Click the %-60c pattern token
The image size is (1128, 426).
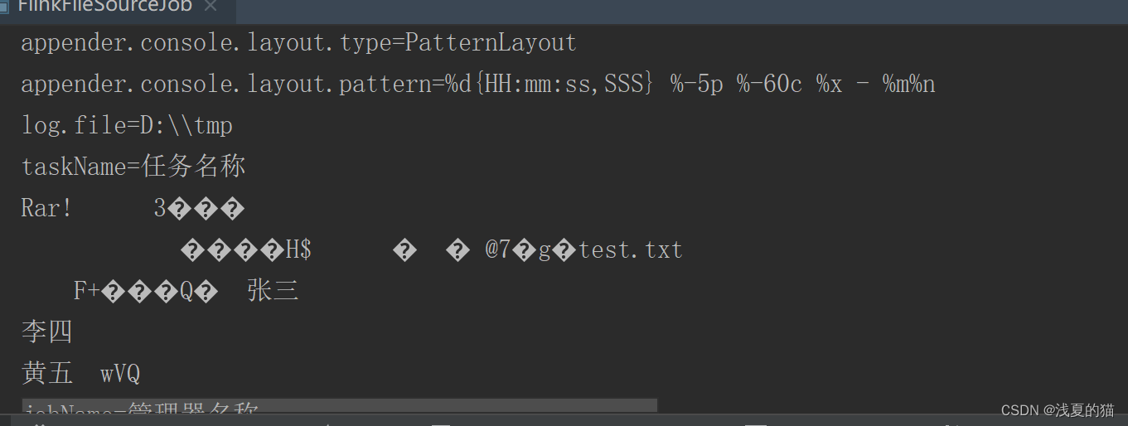770,85
